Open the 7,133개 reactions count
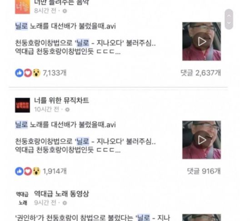The width and height of the screenshot is (250, 221). pyautogui.click(x=55, y=73)
